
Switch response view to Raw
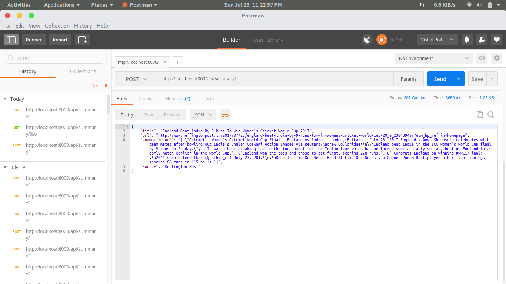[149, 115]
